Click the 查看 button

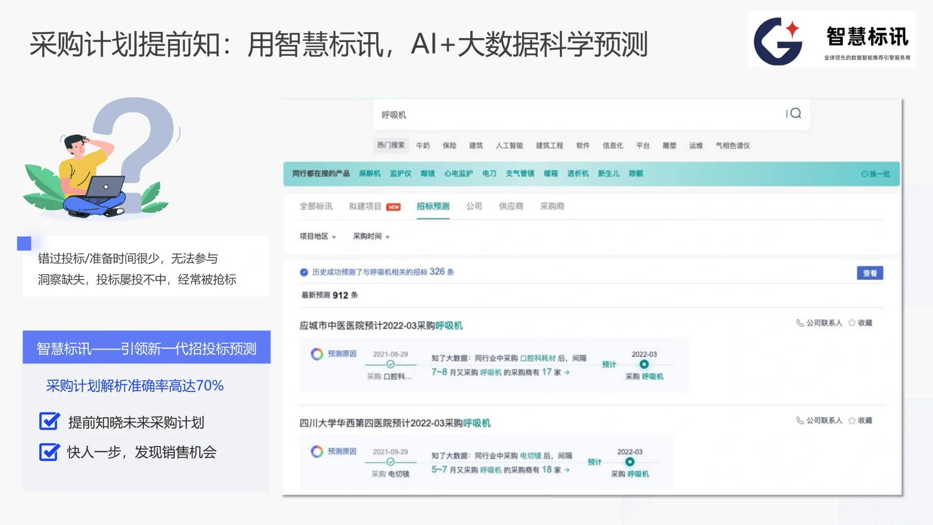pos(869,273)
